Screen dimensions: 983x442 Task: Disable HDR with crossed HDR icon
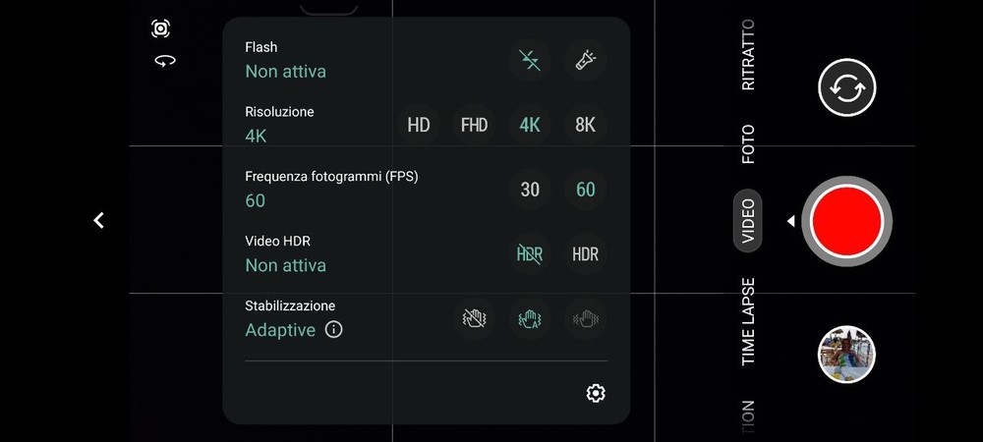click(530, 254)
